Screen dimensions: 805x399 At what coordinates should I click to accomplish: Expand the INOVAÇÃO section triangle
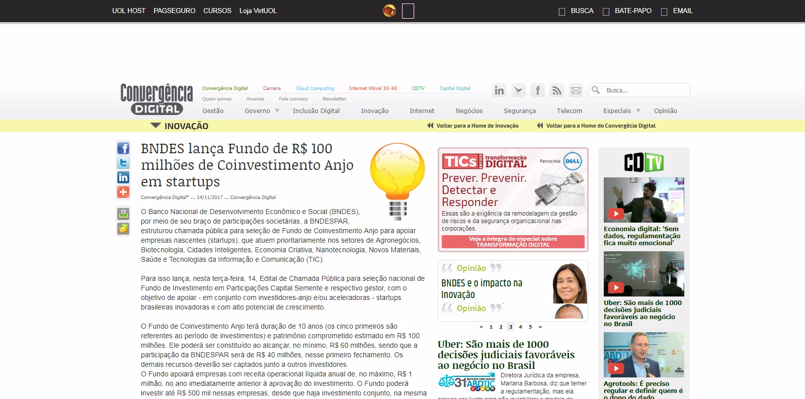click(x=155, y=126)
